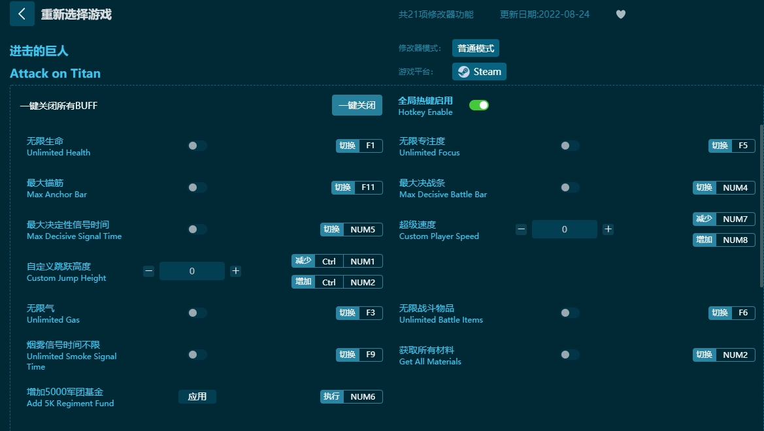764x431 pixels.
Task: Click the reselect game title (重新选择游戏)
Action: pos(76,14)
